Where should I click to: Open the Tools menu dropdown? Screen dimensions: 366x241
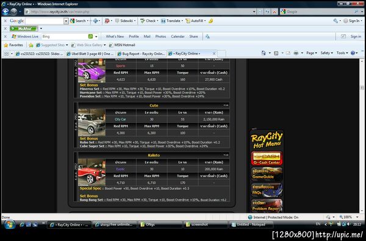click(342, 53)
